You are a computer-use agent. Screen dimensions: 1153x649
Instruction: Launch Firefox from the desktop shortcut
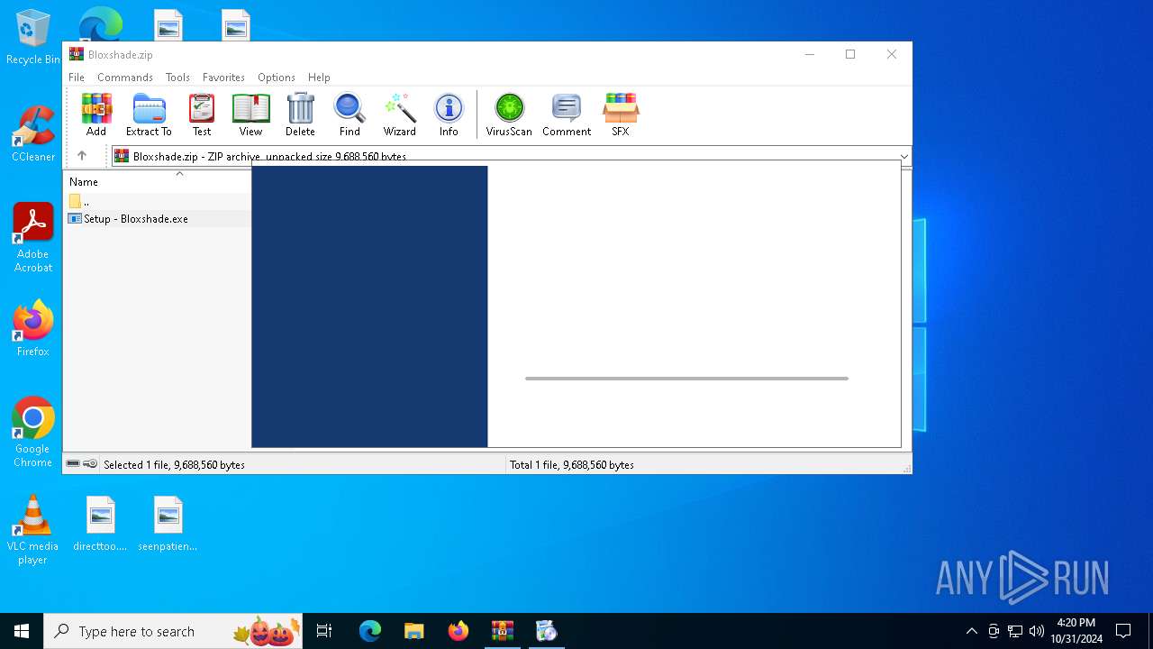(33, 329)
